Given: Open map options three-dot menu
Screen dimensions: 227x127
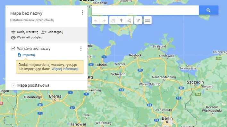Looking at the screenshot, I should tap(82, 12).
